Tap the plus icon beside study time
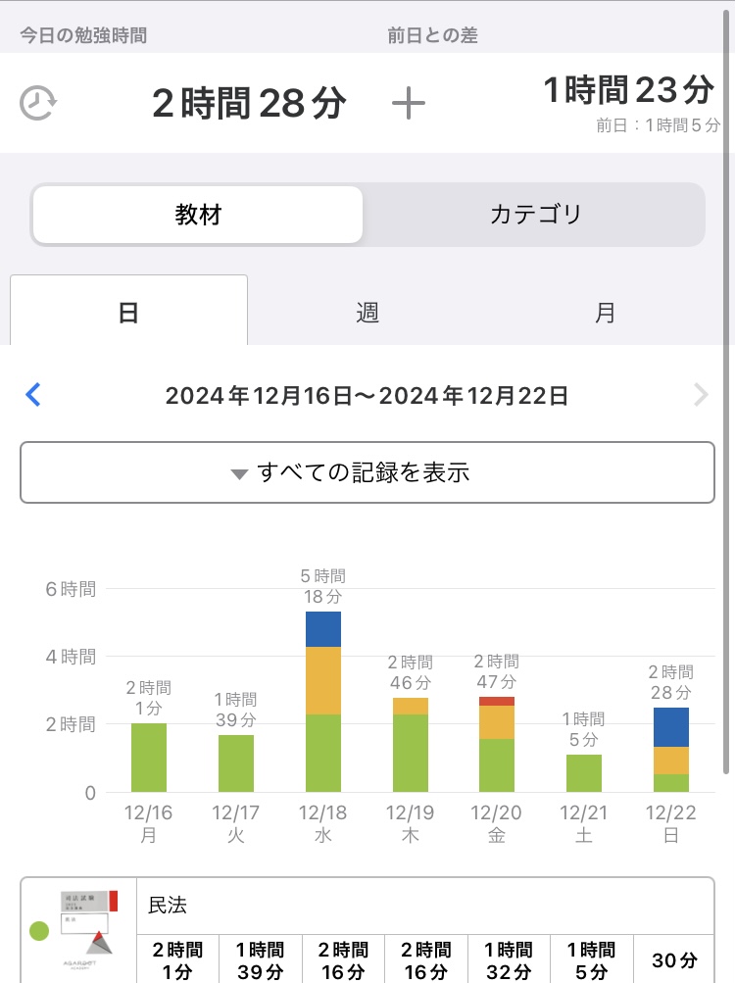 pyautogui.click(x=409, y=103)
